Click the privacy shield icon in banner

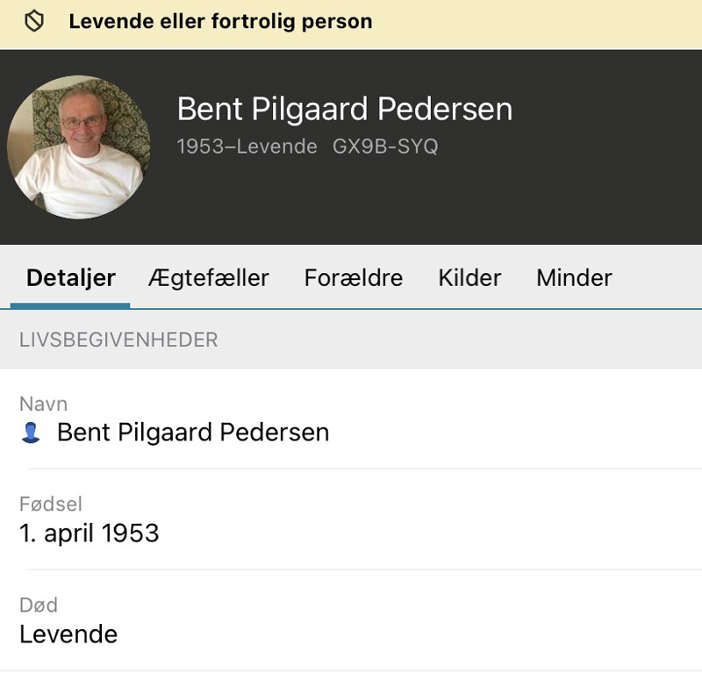pos(34,21)
